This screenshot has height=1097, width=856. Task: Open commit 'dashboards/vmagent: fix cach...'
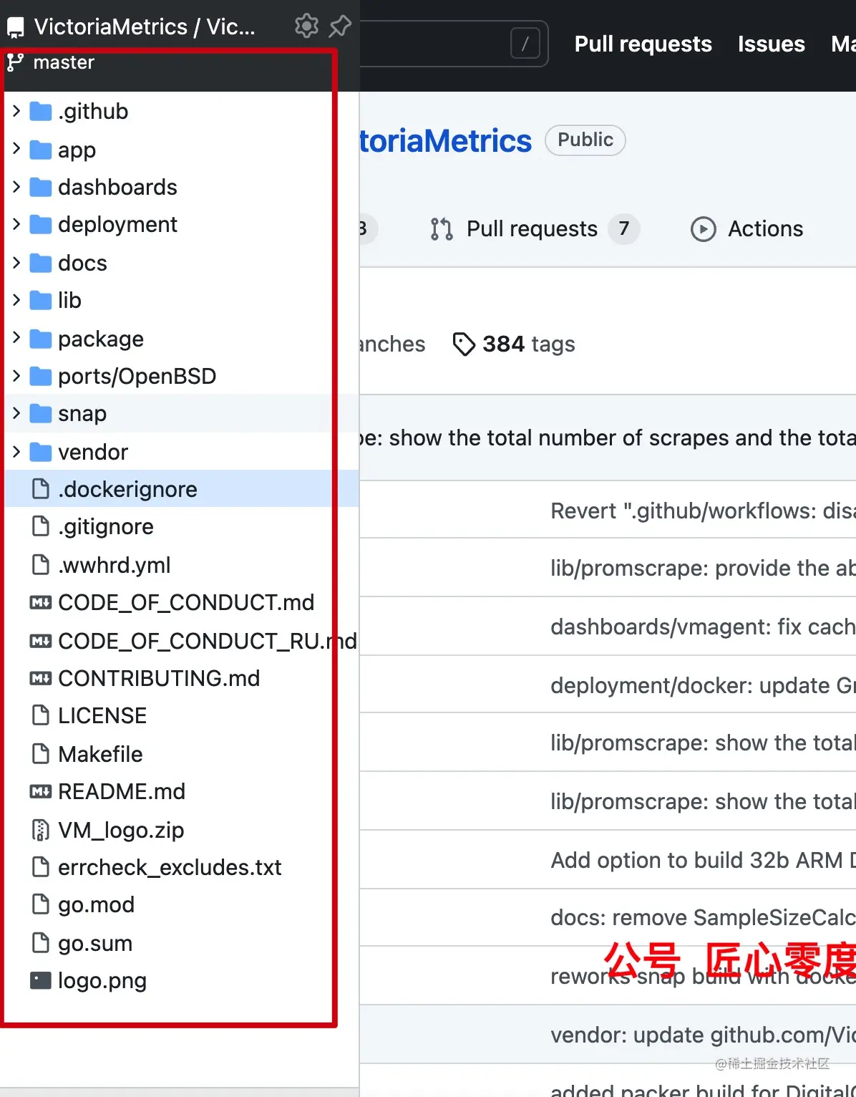tap(703, 627)
